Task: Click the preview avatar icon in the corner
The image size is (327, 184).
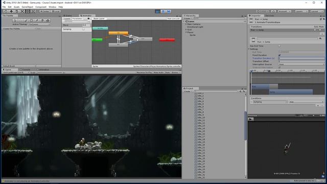Action: click(x=323, y=176)
